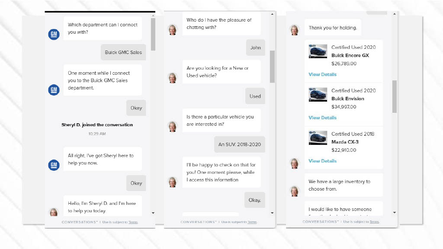Viewport: 443px width, 249px height.
Task: Click scrollbar thumb in right chat window
Action: pos(395,96)
